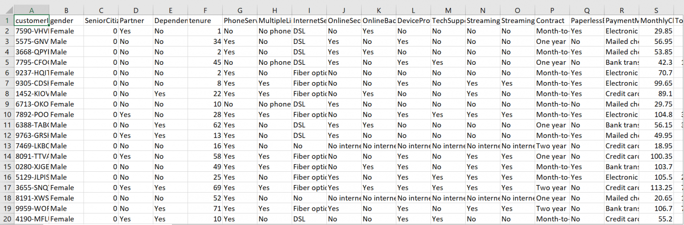Select column A header

tap(32, 10)
